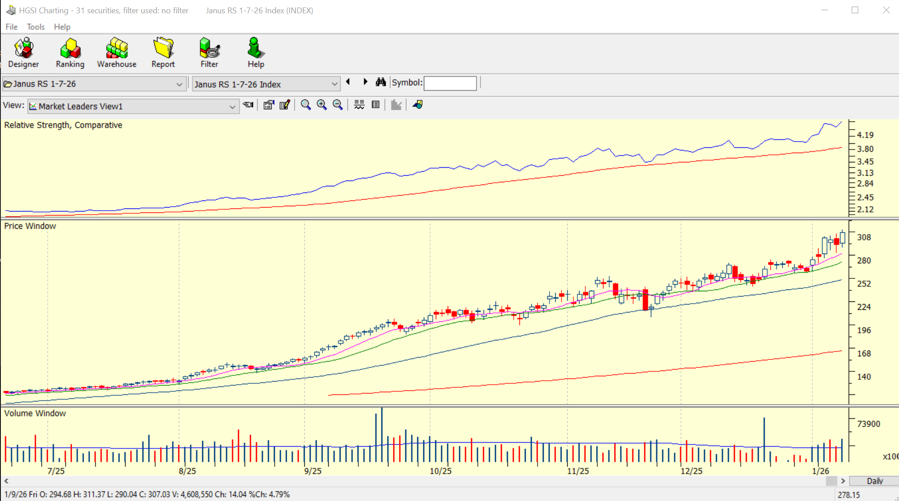The height and width of the screenshot is (501, 899).
Task: Open the Report module
Action: 163,53
